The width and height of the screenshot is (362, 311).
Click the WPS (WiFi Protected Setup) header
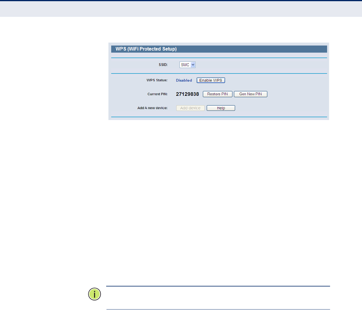(x=219, y=49)
